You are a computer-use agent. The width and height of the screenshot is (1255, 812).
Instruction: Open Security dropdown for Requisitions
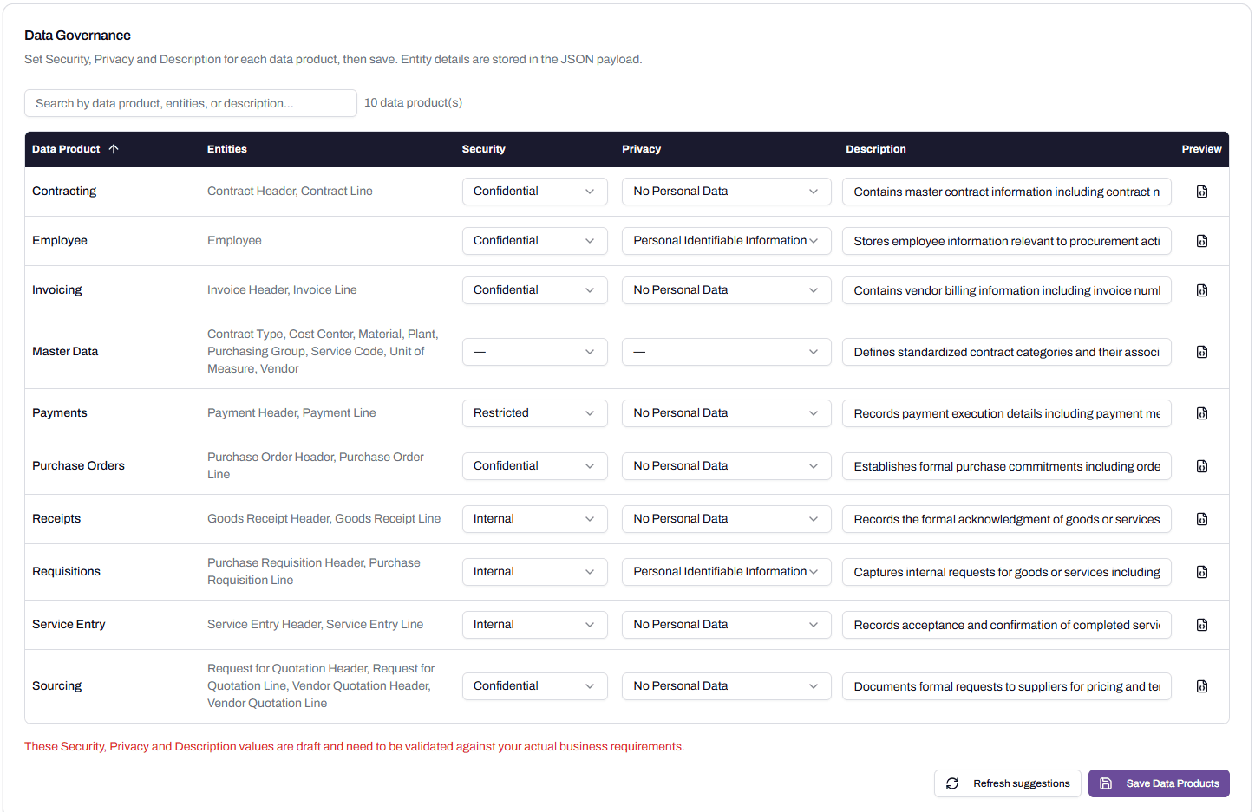[x=534, y=572]
